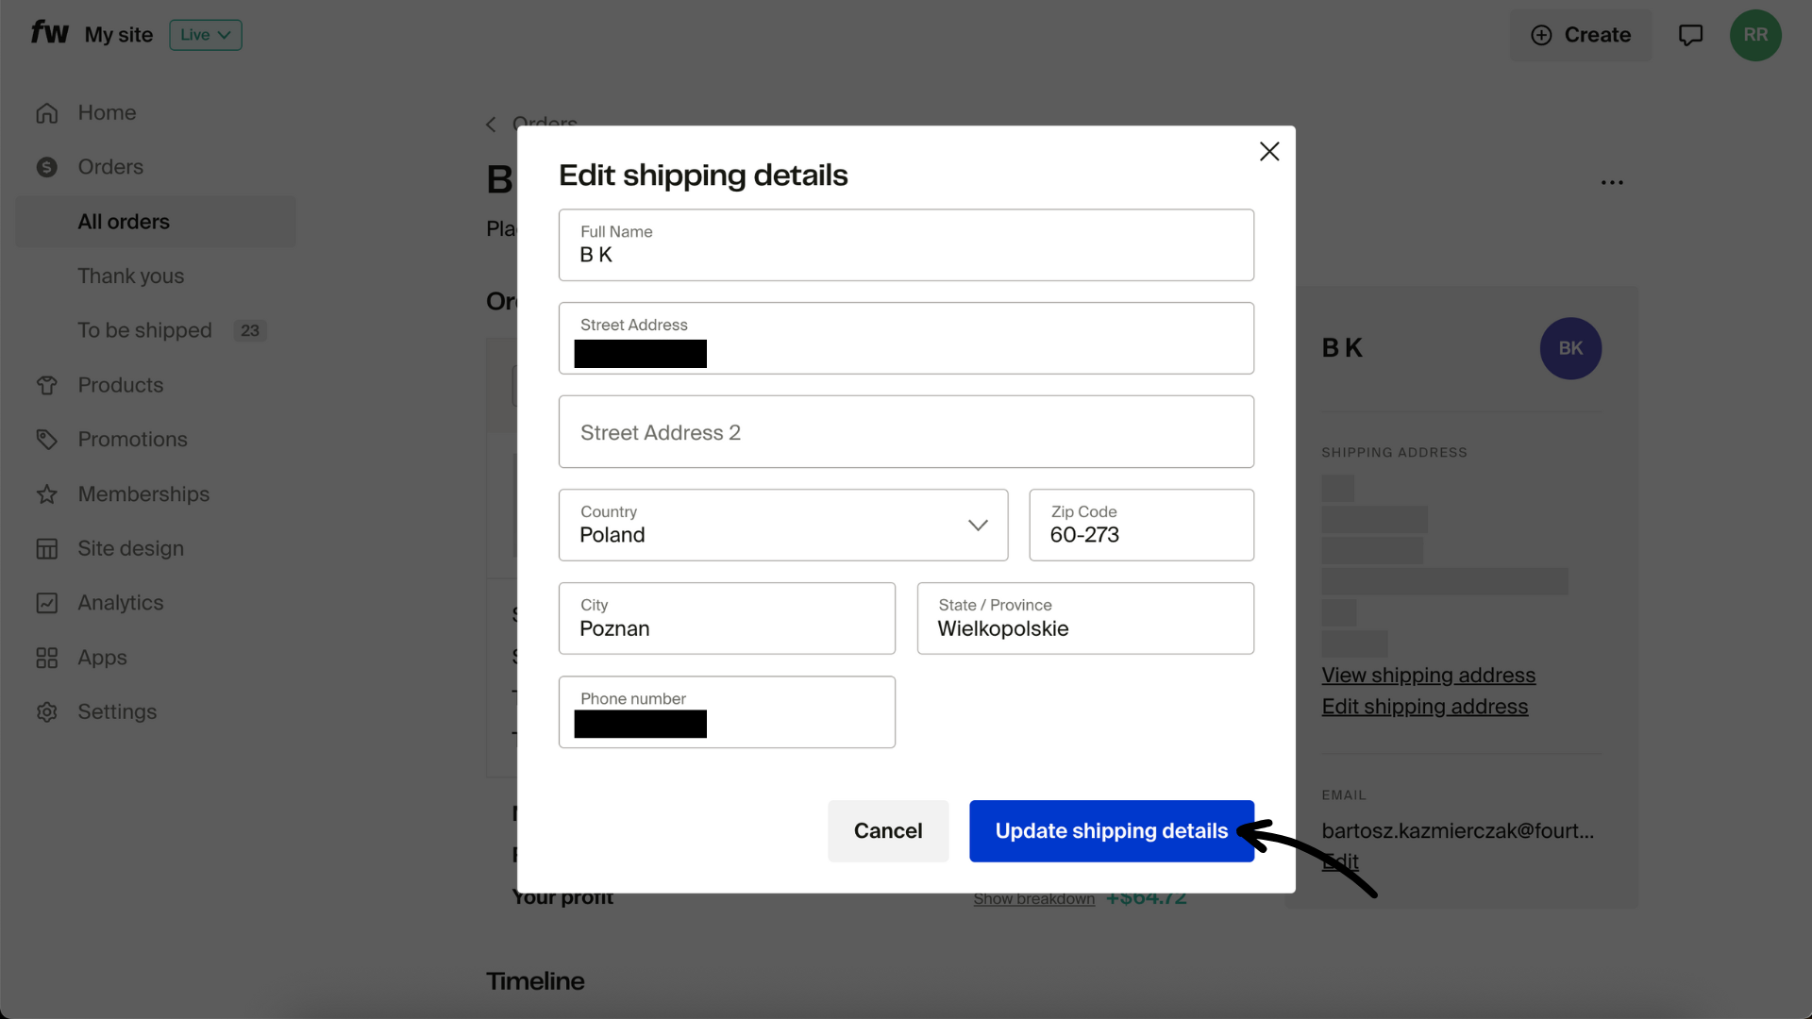This screenshot has width=1812, height=1019.
Task: View Analytics
Action: pos(121,603)
